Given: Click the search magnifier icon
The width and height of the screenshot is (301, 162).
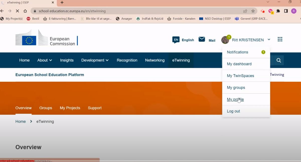Looking at the screenshot, I should (x=279, y=60).
